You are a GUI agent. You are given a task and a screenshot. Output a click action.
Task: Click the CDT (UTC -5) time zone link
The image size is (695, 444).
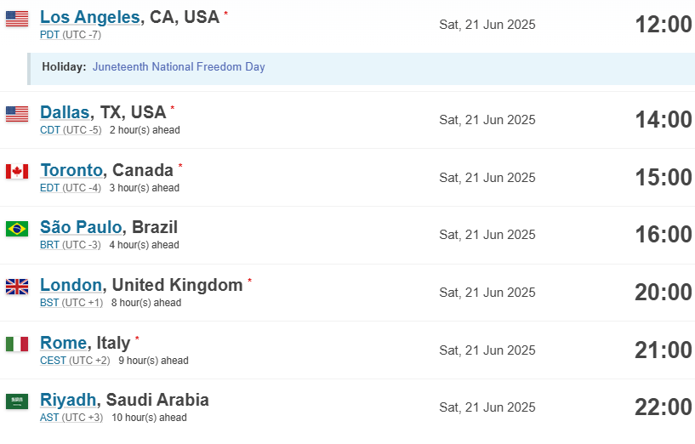(71, 130)
